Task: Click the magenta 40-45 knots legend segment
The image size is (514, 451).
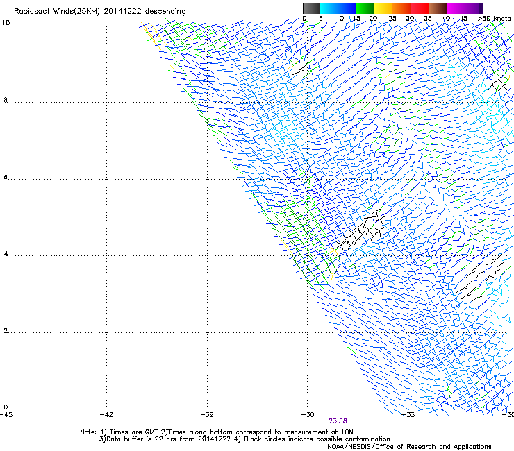Action: [456, 8]
